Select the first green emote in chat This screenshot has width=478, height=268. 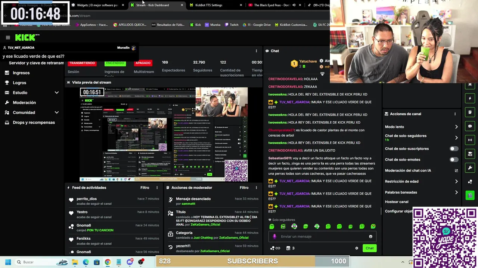(x=272, y=226)
